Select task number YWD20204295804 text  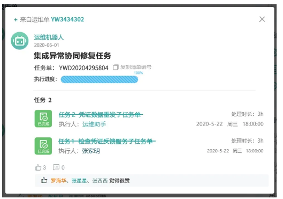(83, 68)
